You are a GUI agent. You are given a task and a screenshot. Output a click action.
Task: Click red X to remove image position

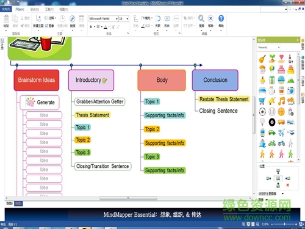pyautogui.click(x=288, y=185)
